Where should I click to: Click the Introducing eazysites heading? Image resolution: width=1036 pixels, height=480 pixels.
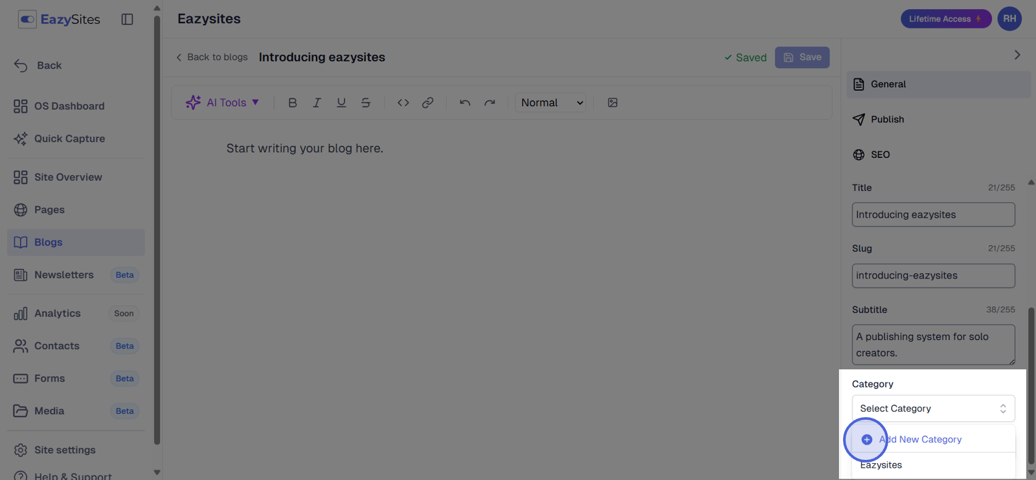[322, 57]
